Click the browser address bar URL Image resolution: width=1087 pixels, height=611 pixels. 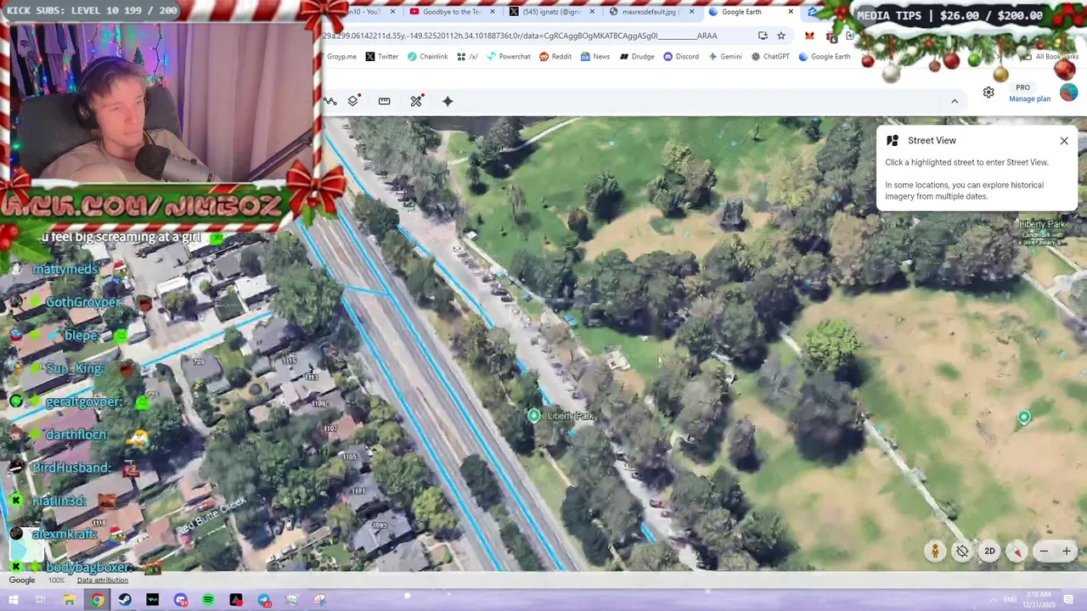[x=520, y=36]
